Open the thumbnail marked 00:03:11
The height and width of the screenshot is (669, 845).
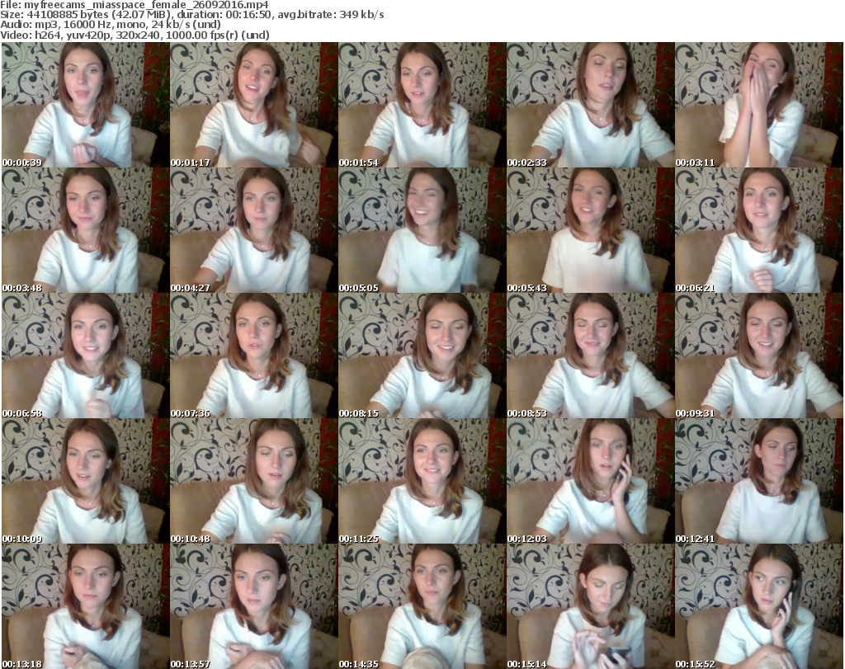(x=758, y=105)
